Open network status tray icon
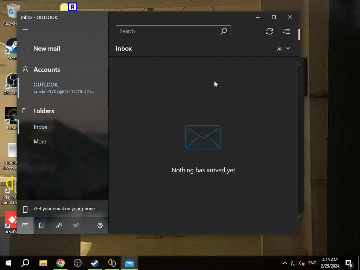This screenshot has height=270, width=360. point(294,263)
